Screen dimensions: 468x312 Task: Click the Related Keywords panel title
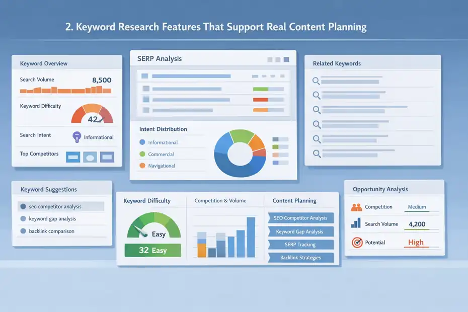[337, 63]
